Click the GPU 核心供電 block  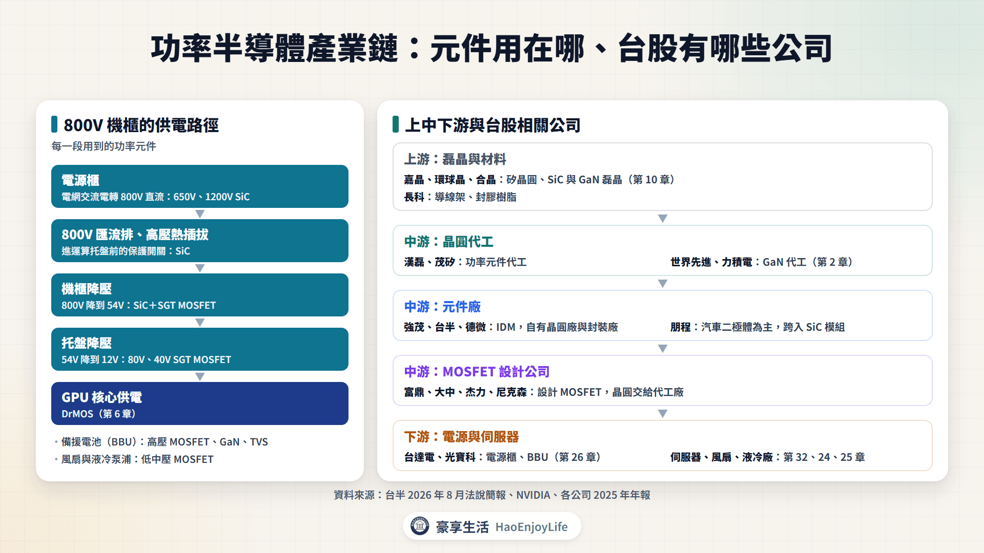pos(200,403)
